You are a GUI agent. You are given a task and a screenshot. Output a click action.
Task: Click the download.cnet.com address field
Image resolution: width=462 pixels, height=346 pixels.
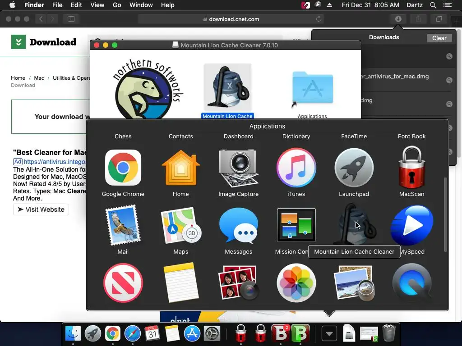[x=231, y=19]
